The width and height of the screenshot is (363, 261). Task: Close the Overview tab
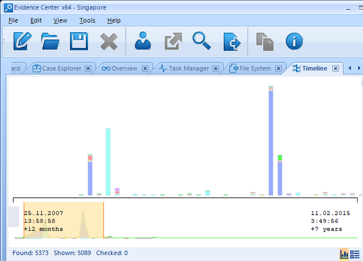click(x=145, y=69)
